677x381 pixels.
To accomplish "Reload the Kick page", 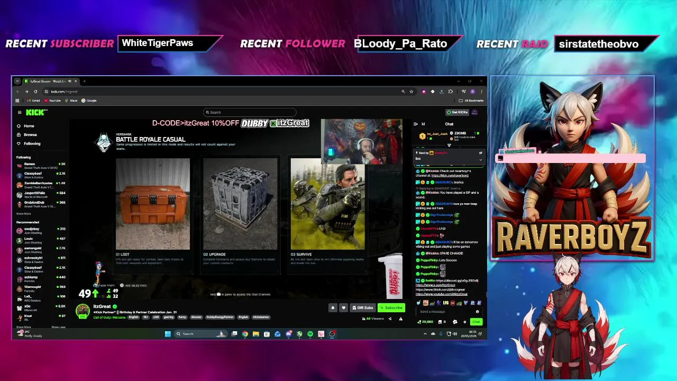I will click(35, 92).
